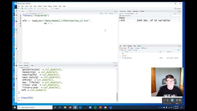197x111 pixels.
Task: Click load workspace icon in Environment pane
Action: (x=120, y=13)
